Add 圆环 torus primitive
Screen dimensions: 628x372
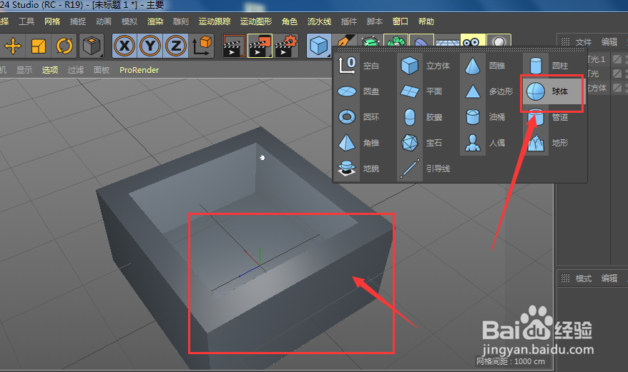click(358, 117)
